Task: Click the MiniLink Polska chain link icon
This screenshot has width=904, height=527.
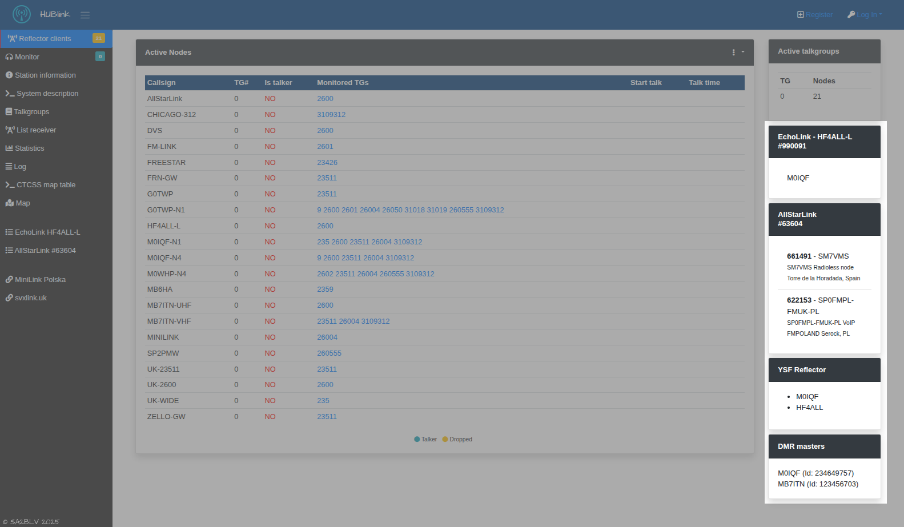Action: click(9, 280)
